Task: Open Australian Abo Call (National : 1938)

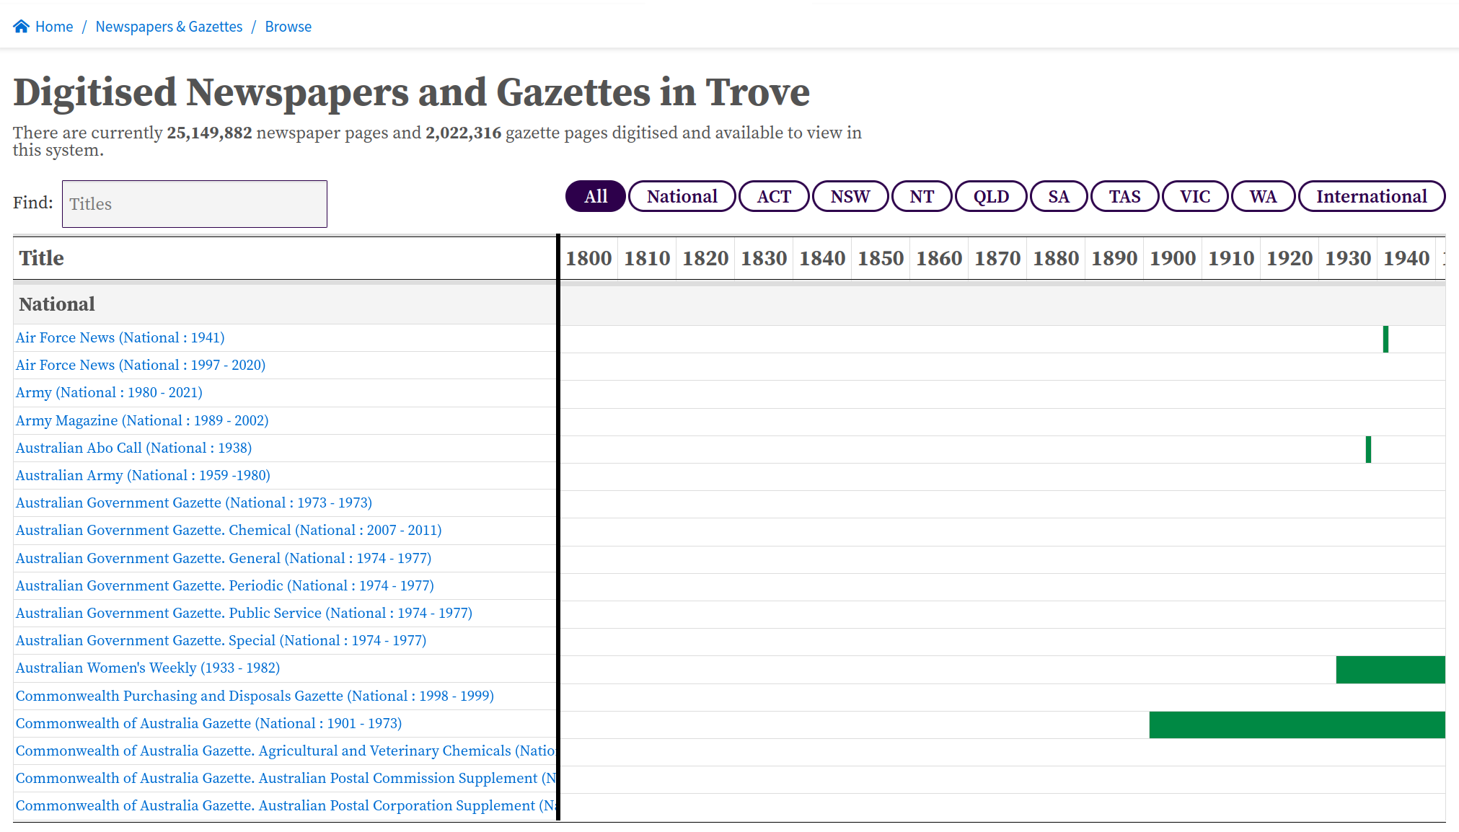Action: tap(134, 448)
